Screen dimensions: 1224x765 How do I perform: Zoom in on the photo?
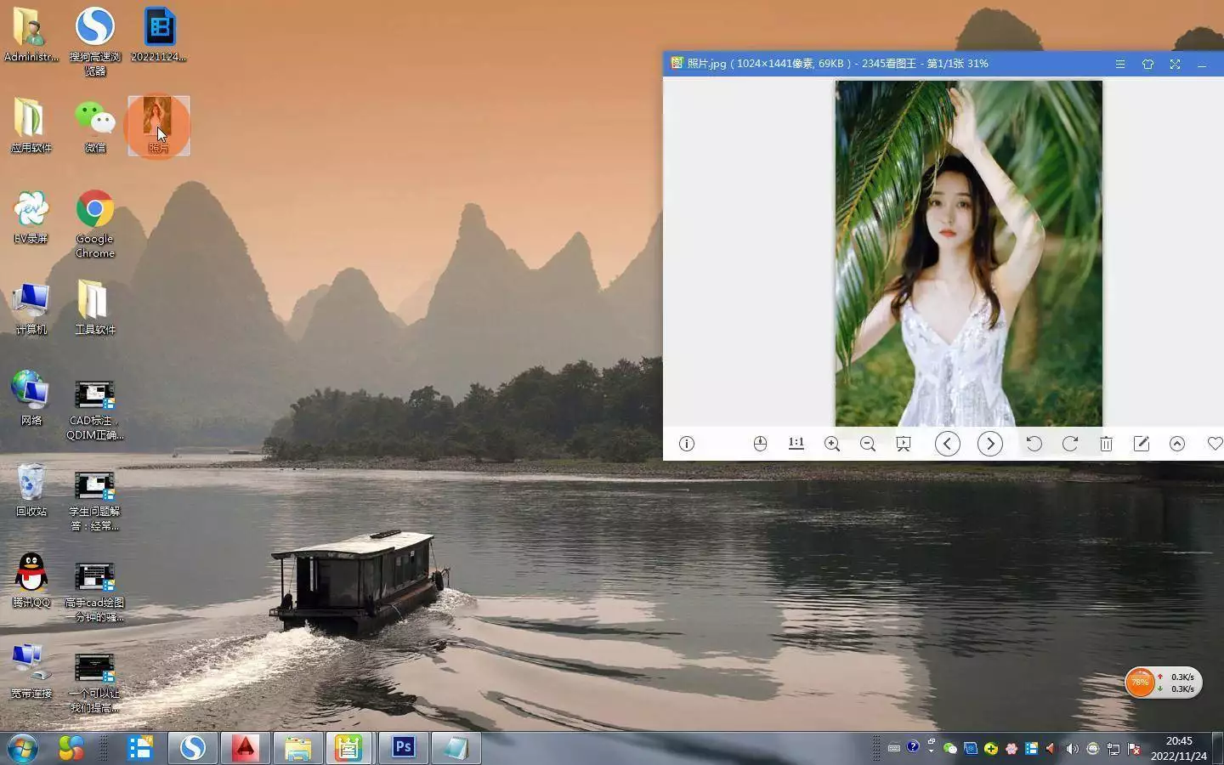click(832, 444)
